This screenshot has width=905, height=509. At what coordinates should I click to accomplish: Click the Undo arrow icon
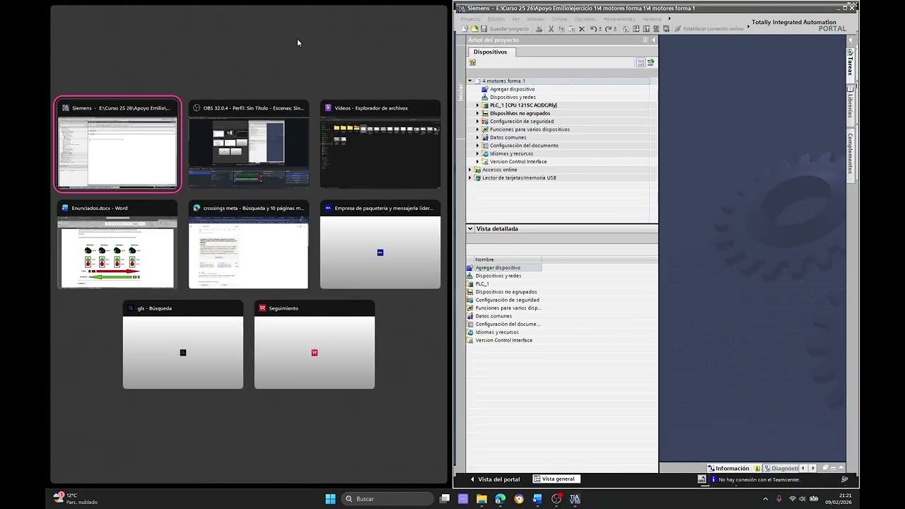point(593,29)
